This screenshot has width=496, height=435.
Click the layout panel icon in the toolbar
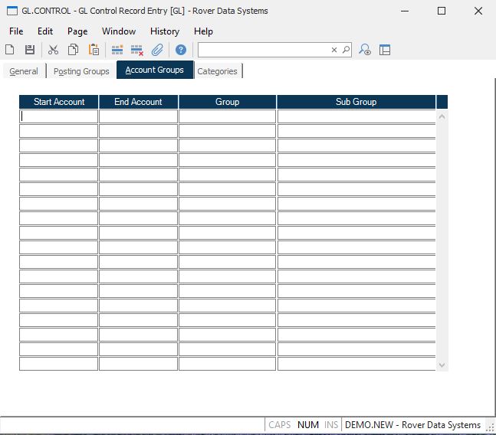click(x=385, y=50)
